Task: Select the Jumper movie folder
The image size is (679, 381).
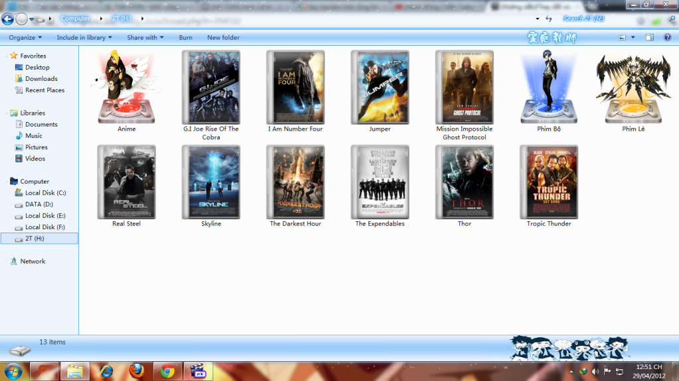Action: pyautogui.click(x=380, y=87)
